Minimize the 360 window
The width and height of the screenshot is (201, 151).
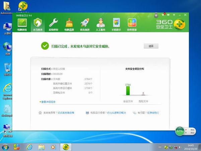[180, 15]
